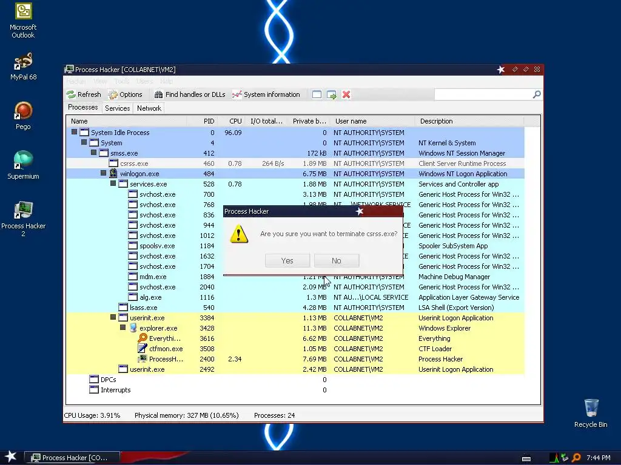The image size is (621, 465).
Task: Sort by the I/O total column header
Action: pos(266,121)
